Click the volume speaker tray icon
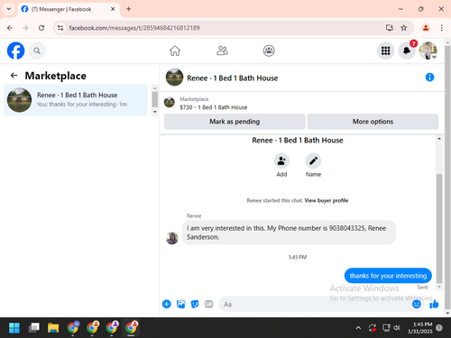The height and width of the screenshot is (338, 451). [x=397, y=328]
